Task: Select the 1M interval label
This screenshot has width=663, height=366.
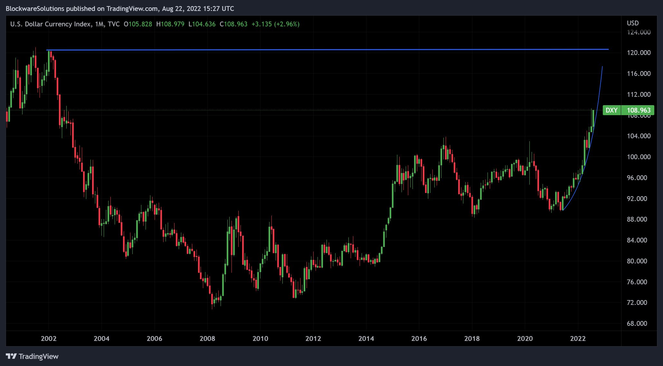Action: pyautogui.click(x=99, y=24)
